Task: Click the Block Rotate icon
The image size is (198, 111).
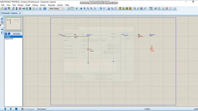Action: pyautogui.click(x=127, y=9)
